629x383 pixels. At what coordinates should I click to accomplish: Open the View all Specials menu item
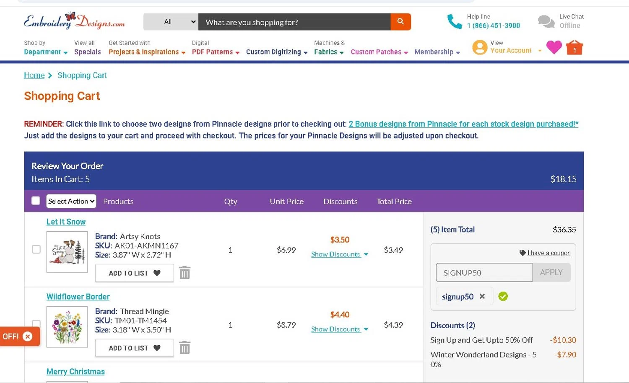click(88, 48)
